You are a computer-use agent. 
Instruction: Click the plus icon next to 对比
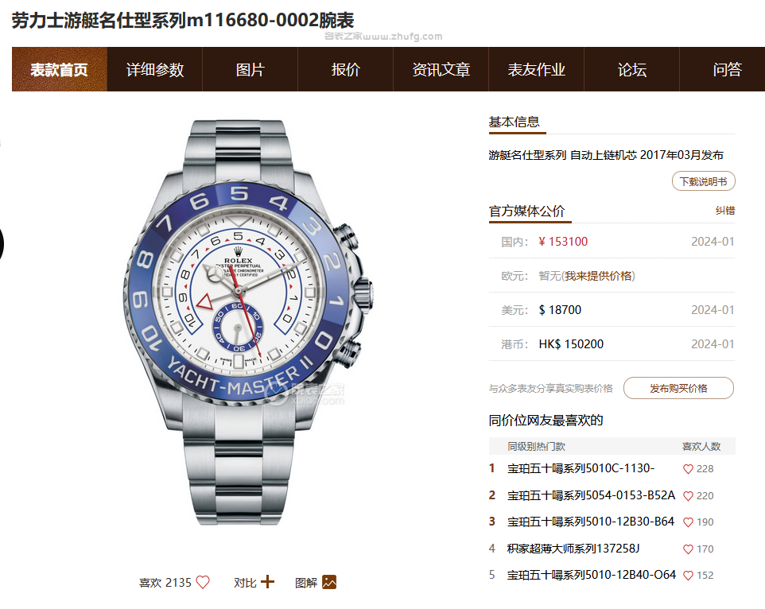coord(267,582)
